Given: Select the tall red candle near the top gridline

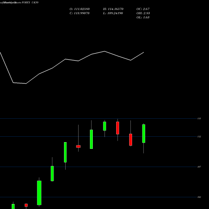Looking at the screenshot, I should (117, 128).
